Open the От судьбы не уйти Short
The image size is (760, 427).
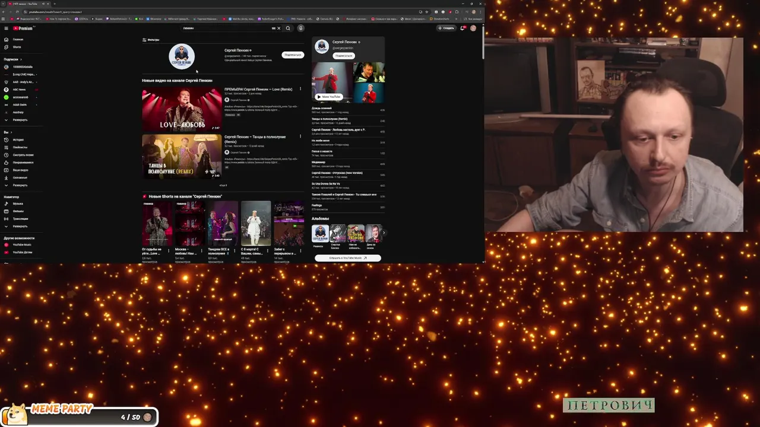click(x=157, y=224)
